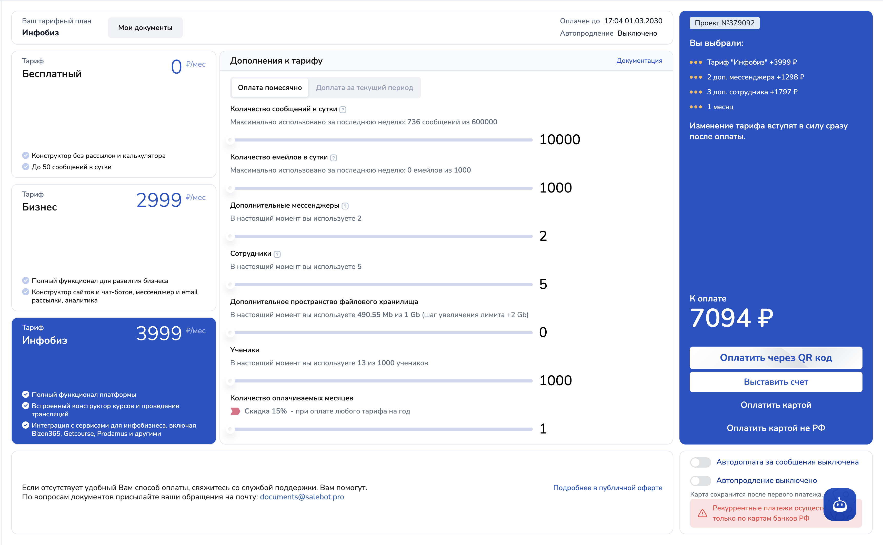The height and width of the screenshot is (545, 883).
Task: Click the recurring payments warning triangle icon
Action: pos(702,513)
